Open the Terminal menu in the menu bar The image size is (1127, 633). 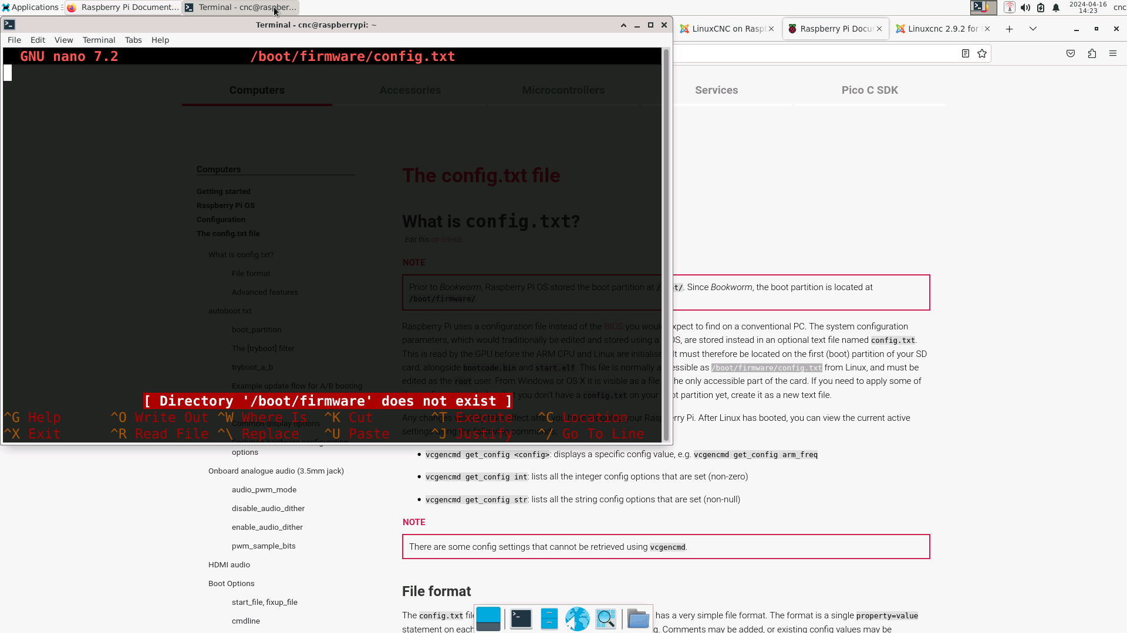point(99,40)
